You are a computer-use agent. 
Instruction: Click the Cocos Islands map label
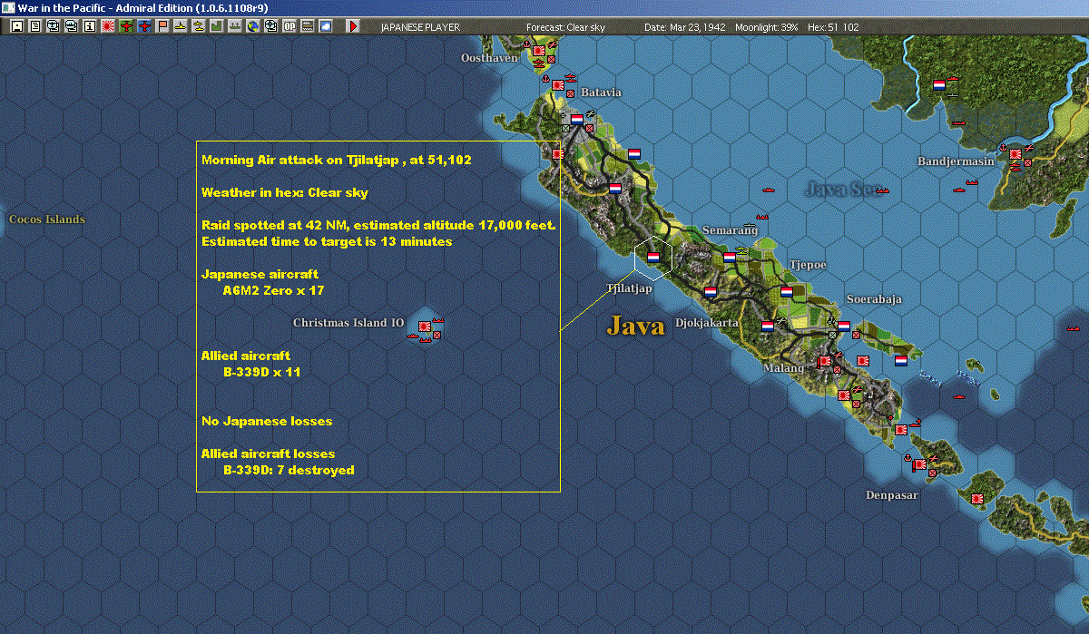(47, 219)
